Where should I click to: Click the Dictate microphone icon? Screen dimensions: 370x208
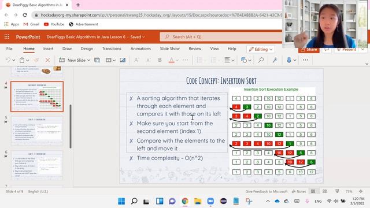289,60
